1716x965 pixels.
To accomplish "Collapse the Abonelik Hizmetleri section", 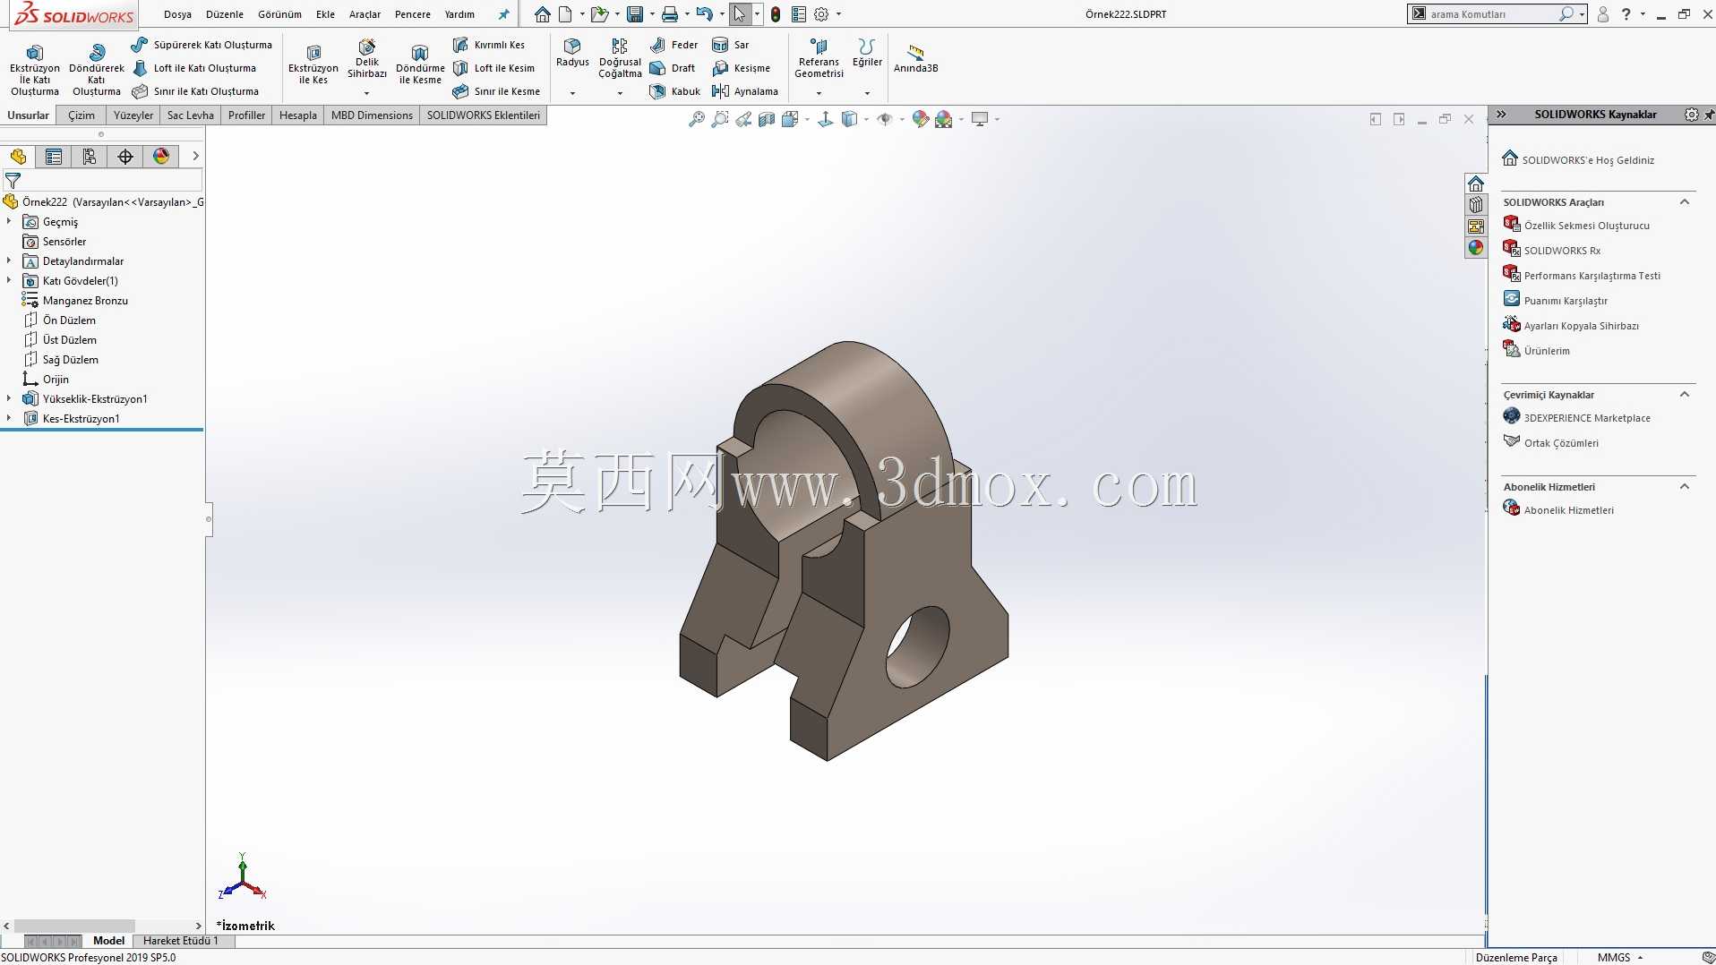I will click(x=1684, y=487).
